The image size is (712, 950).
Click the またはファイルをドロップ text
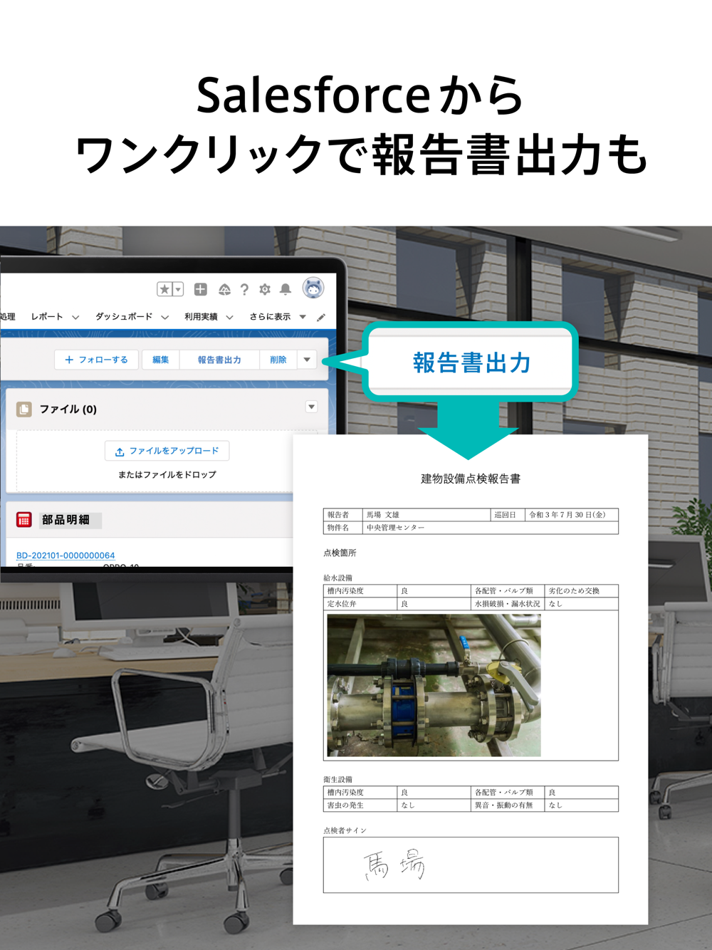point(167,474)
